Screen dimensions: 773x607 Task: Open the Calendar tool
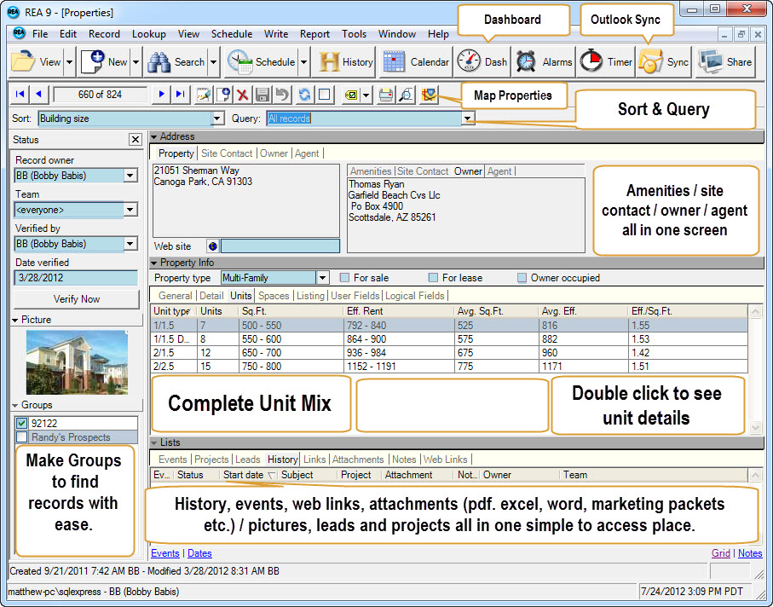417,62
